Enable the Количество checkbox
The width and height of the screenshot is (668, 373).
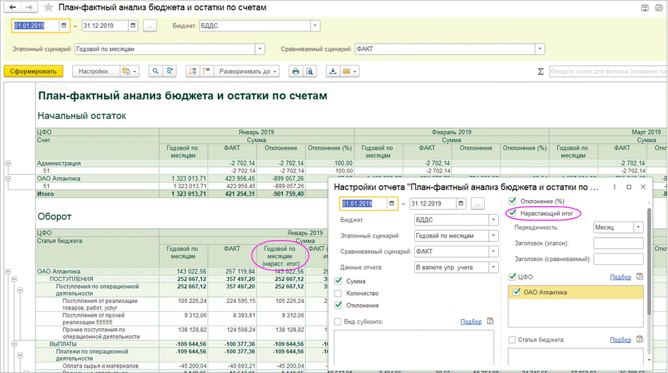[339, 294]
